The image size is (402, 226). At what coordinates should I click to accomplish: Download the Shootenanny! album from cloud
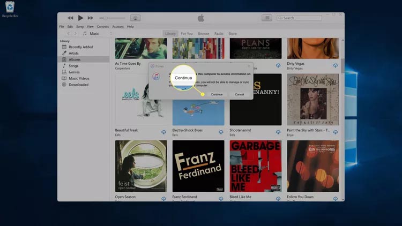click(x=278, y=132)
